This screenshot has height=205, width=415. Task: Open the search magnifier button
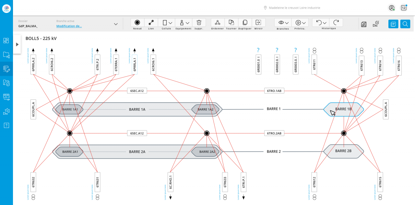(405, 24)
